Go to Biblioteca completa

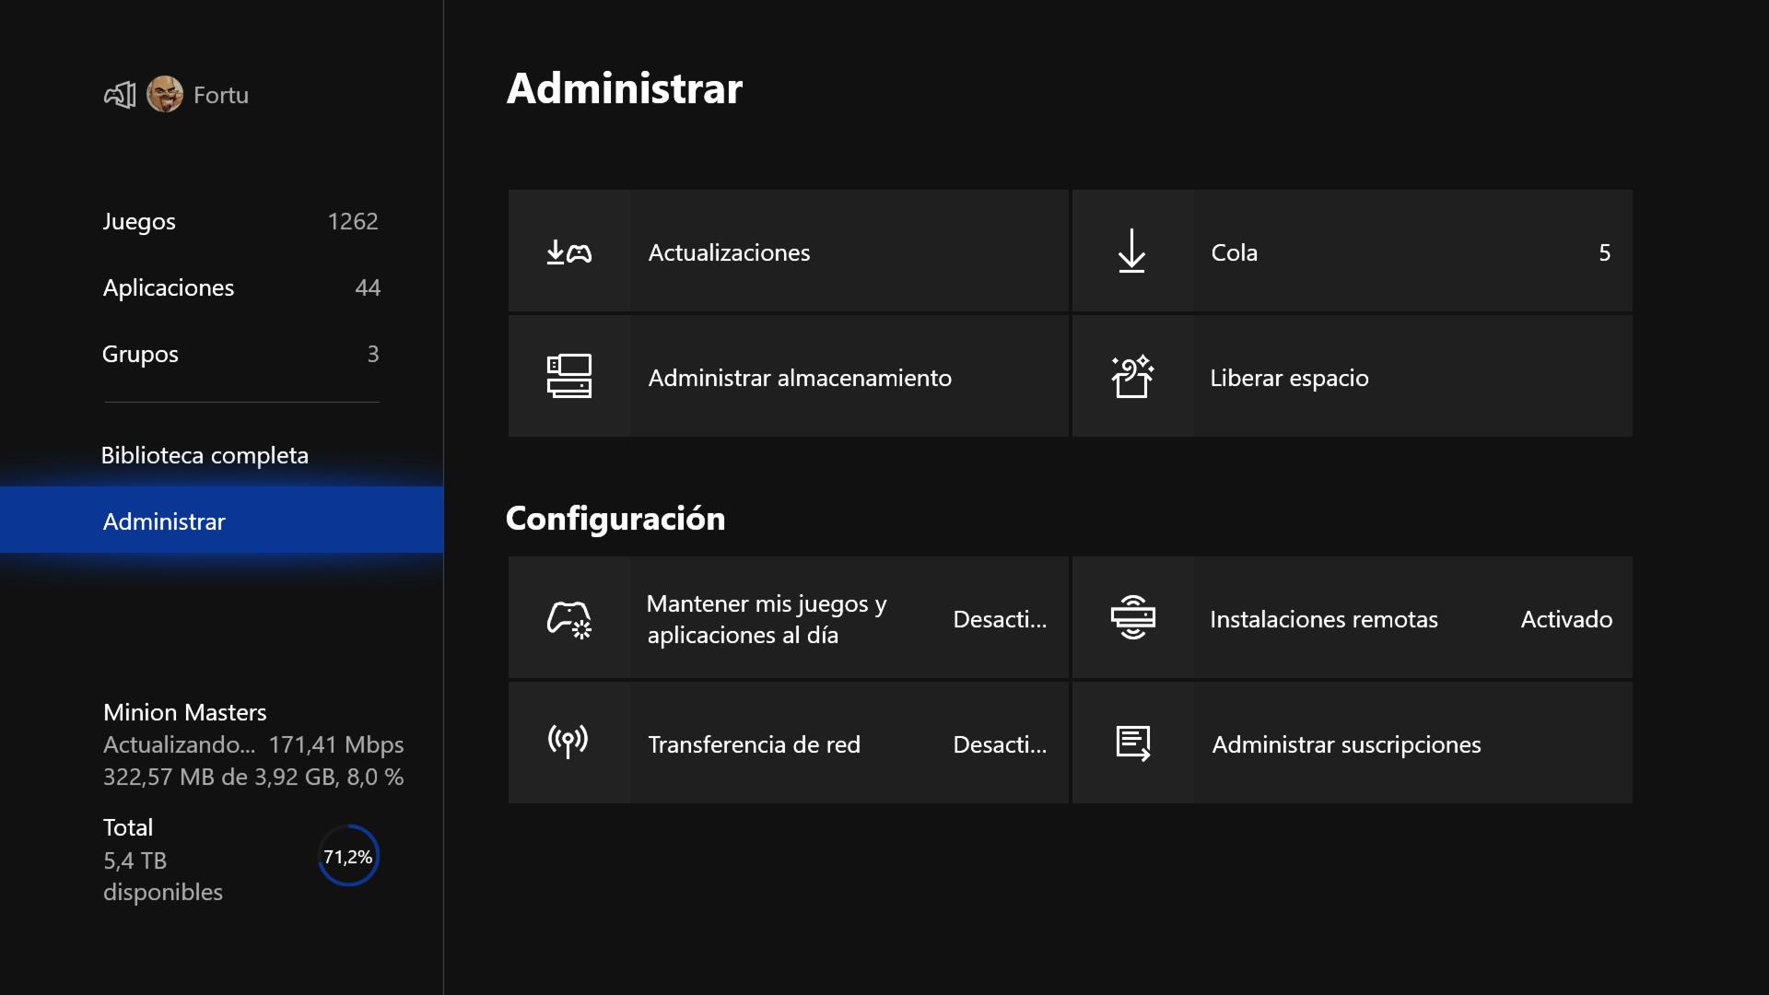coord(205,455)
